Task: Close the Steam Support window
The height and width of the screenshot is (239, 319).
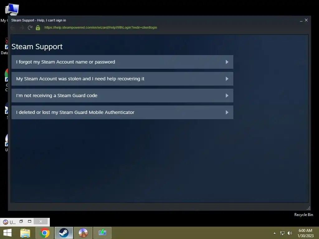Action: [x=306, y=20]
